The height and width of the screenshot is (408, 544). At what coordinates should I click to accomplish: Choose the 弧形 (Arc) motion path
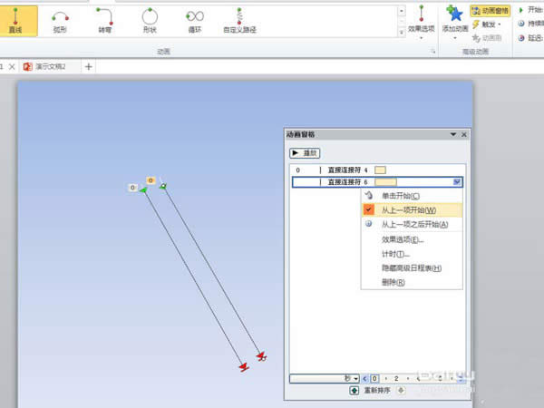[60, 21]
